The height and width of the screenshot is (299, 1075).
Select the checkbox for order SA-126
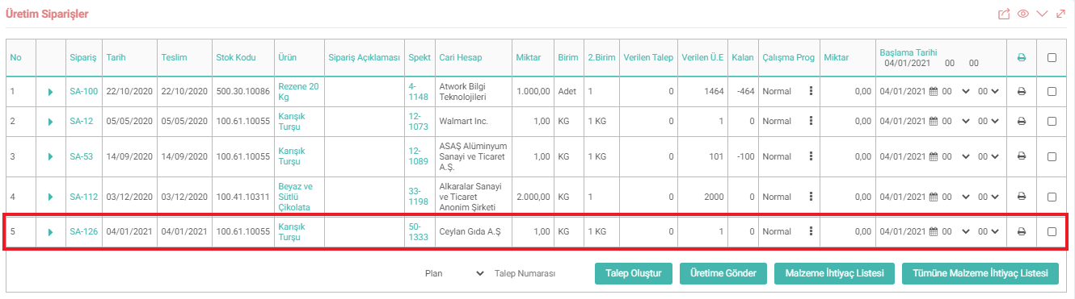click(x=1052, y=231)
